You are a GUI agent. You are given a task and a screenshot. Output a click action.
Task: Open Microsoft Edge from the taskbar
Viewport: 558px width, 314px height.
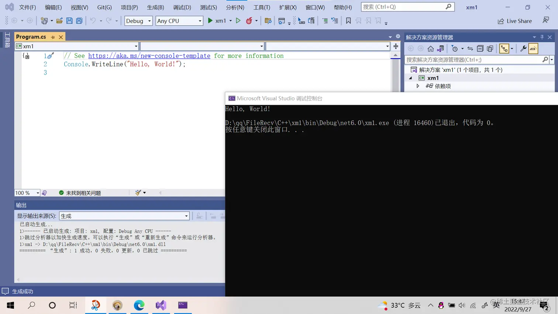point(139,305)
